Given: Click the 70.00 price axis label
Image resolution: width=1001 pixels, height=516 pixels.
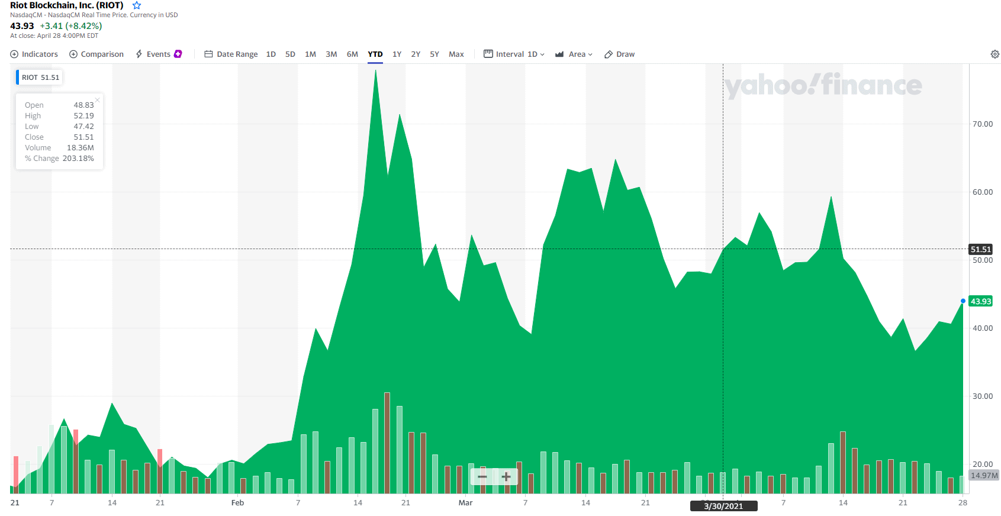Looking at the screenshot, I should pyautogui.click(x=983, y=124).
